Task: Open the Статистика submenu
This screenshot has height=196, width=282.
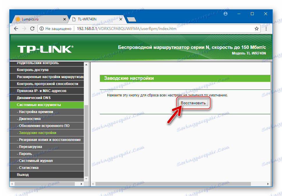Action: (47, 168)
